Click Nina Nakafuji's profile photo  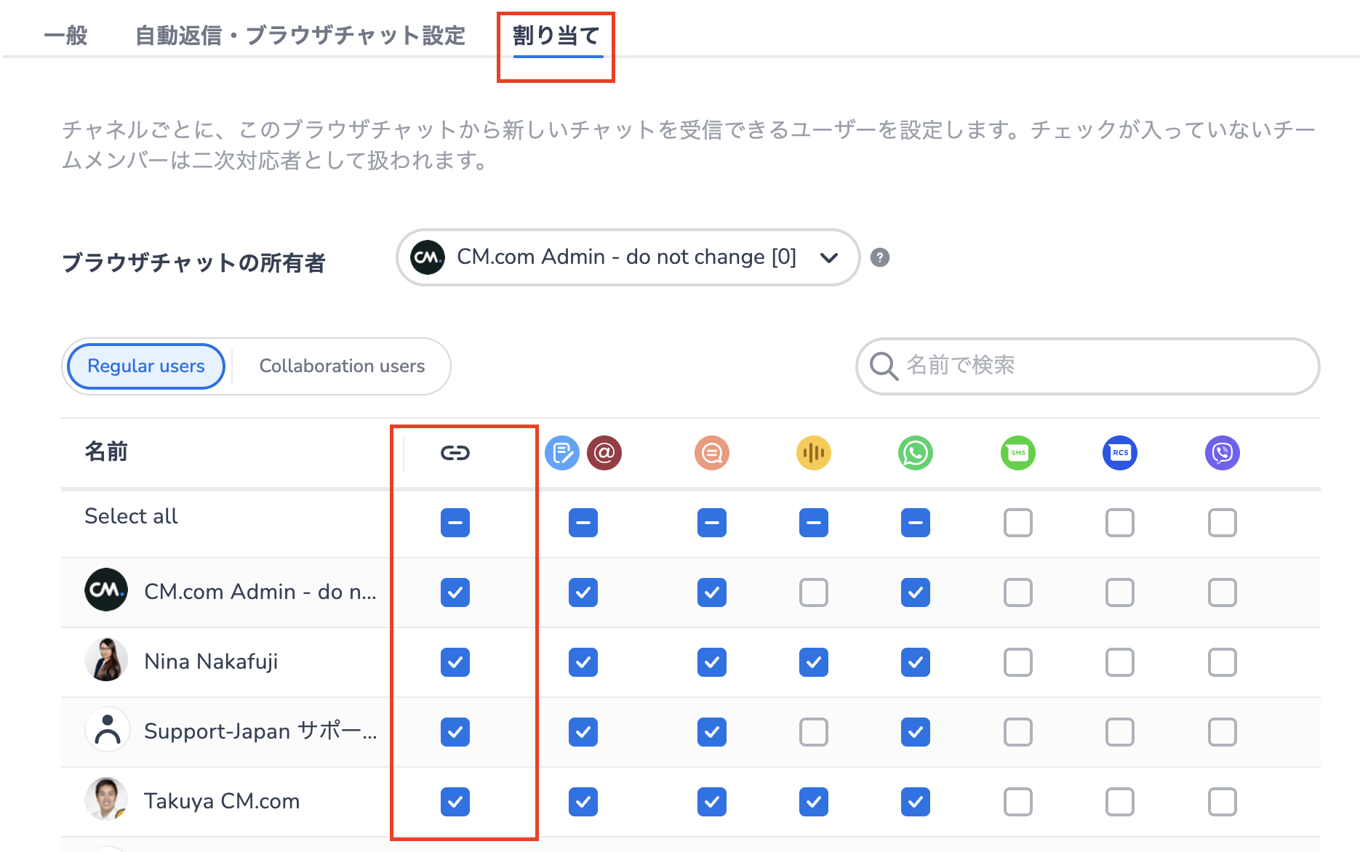106,659
